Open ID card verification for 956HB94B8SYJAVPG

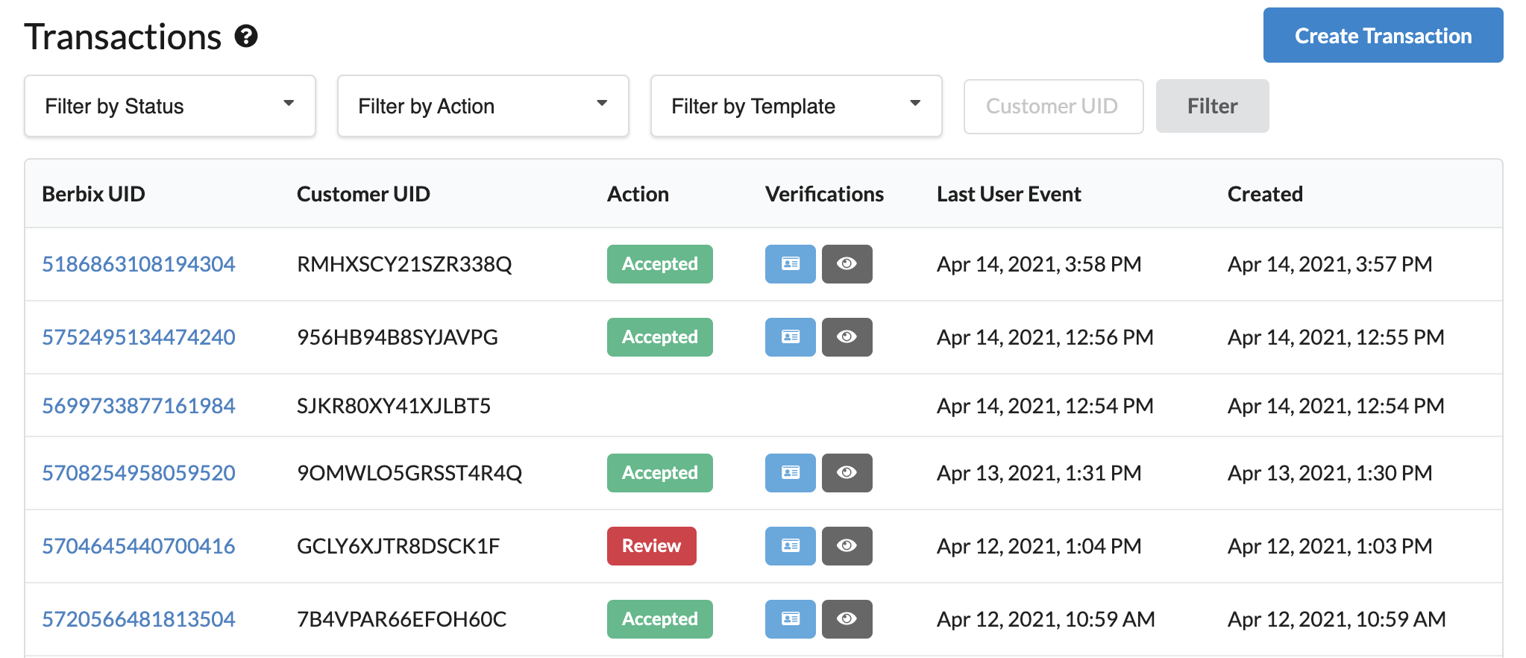click(x=790, y=337)
